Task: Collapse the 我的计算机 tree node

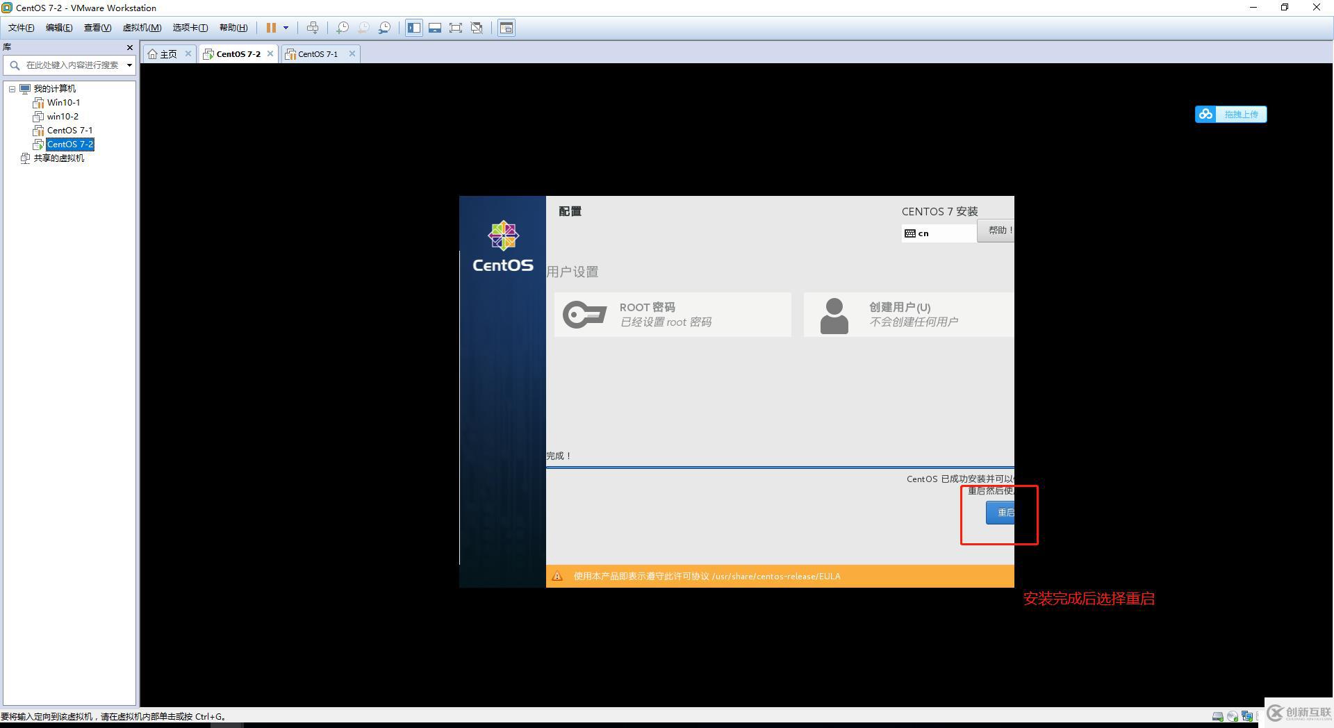Action: (x=12, y=89)
